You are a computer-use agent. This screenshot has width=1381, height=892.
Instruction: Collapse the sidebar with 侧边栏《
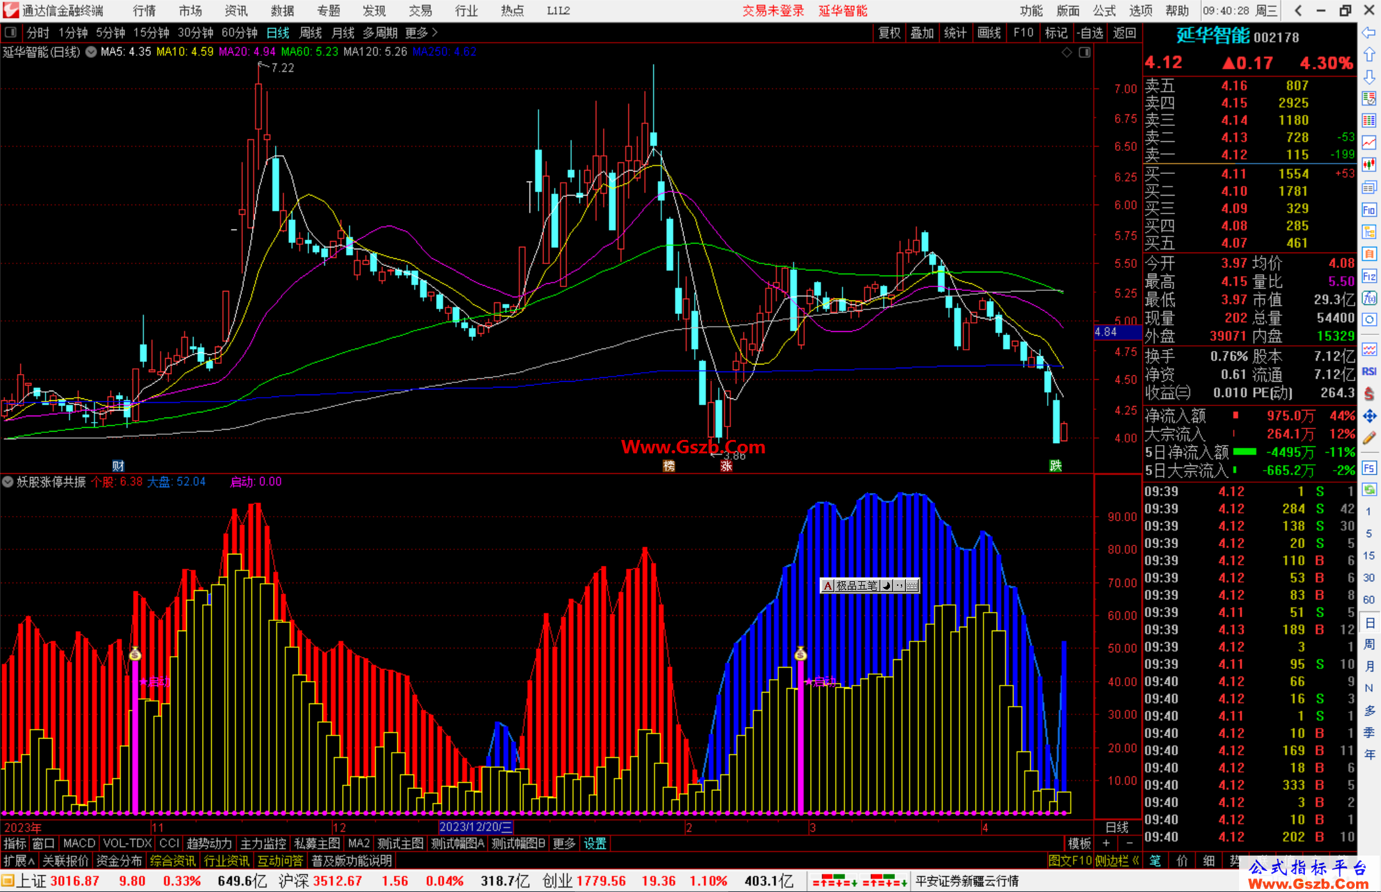pyautogui.click(x=1117, y=861)
